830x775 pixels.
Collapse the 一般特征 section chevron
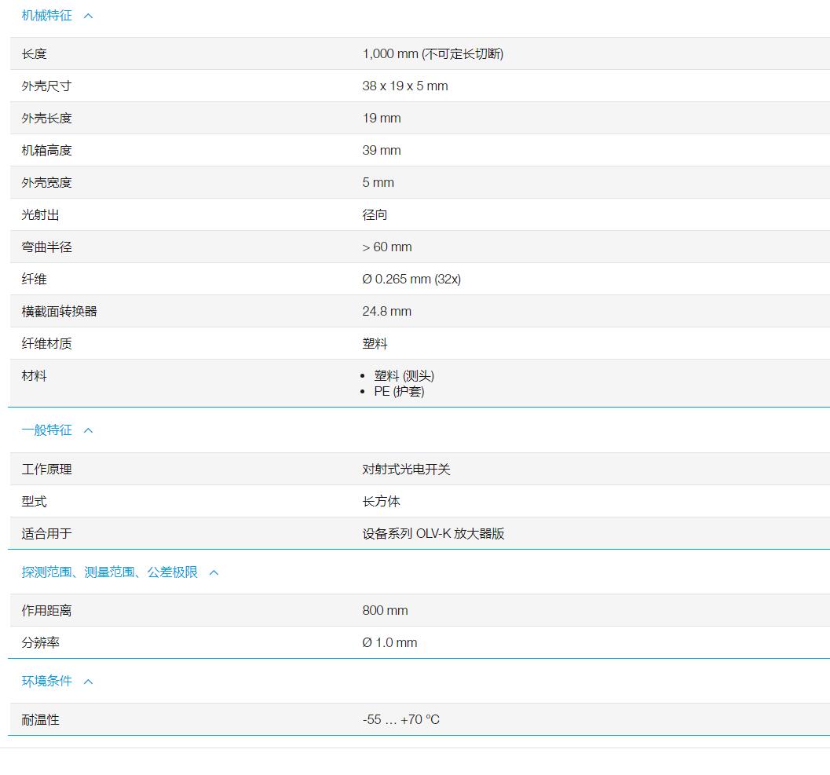pos(87,430)
